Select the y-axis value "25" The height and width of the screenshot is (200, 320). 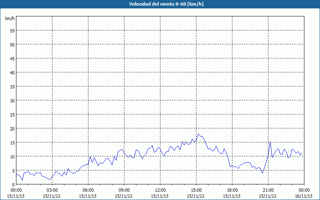[x=12, y=114]
